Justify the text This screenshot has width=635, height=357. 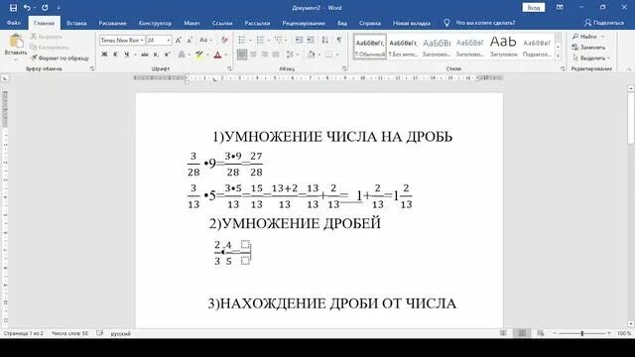pyautogui.click(x=276, y=55)
